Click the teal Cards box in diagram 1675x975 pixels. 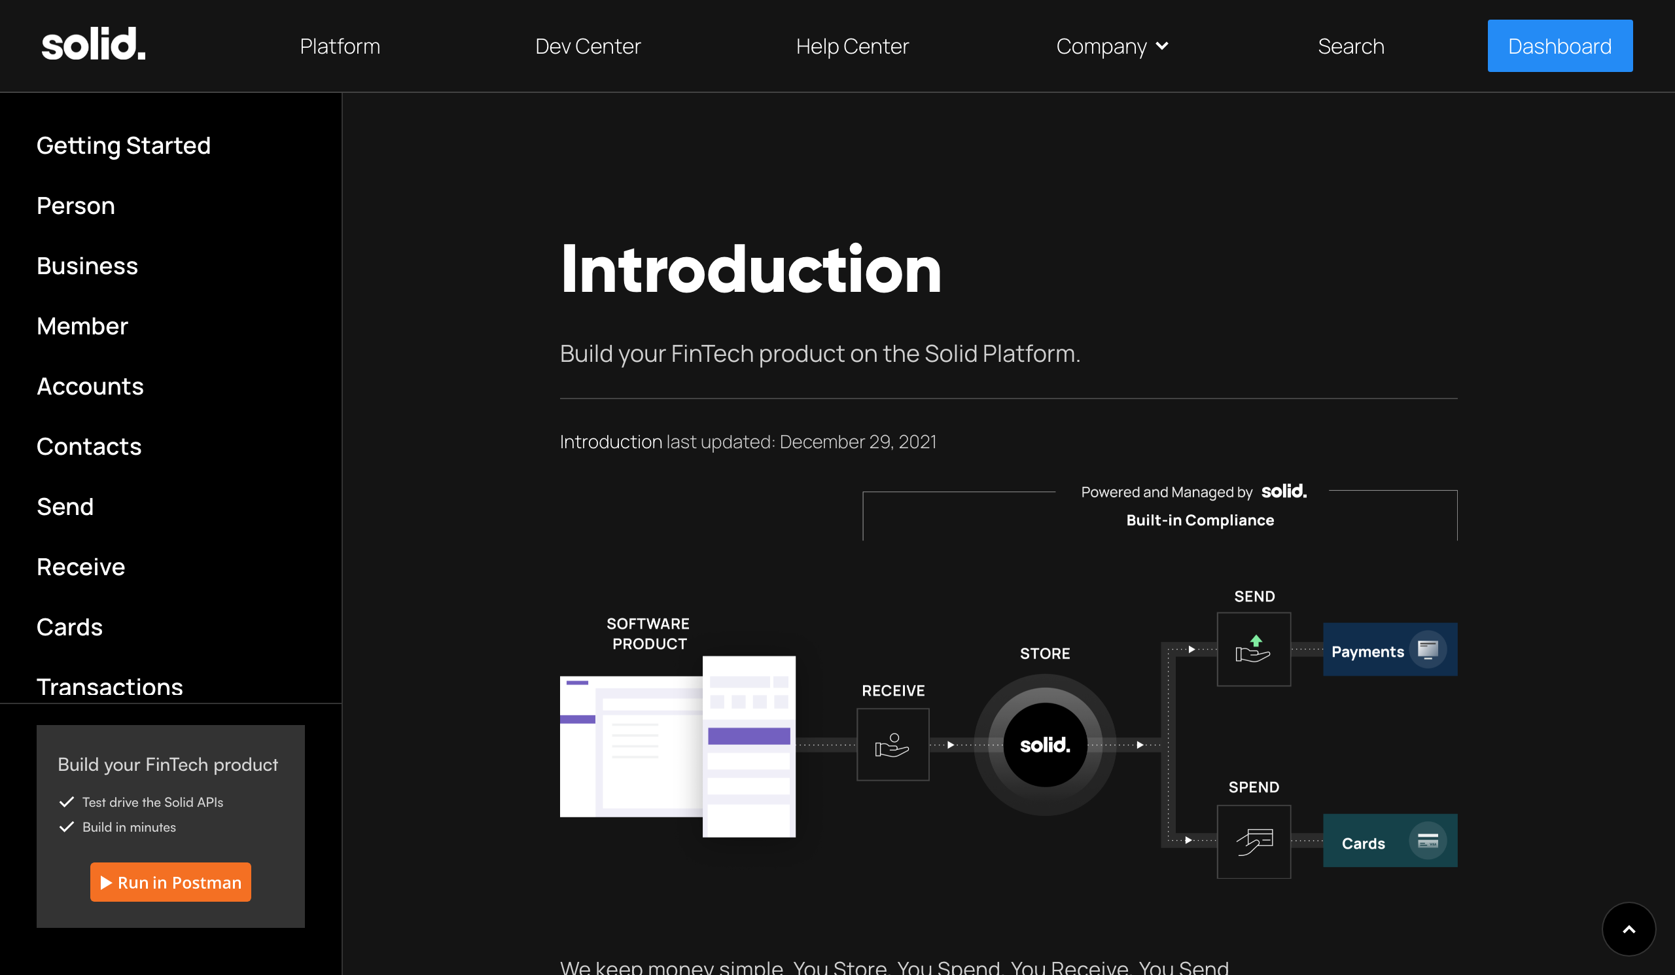click(1390, 841)
